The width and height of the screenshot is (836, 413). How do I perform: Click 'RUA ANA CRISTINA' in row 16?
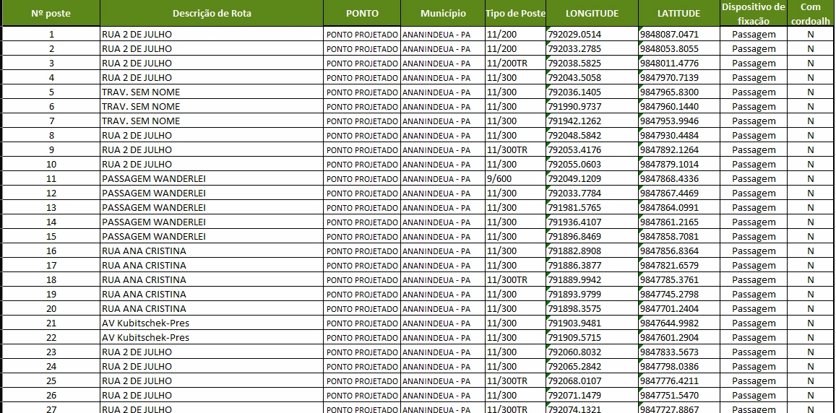point(212,251)
